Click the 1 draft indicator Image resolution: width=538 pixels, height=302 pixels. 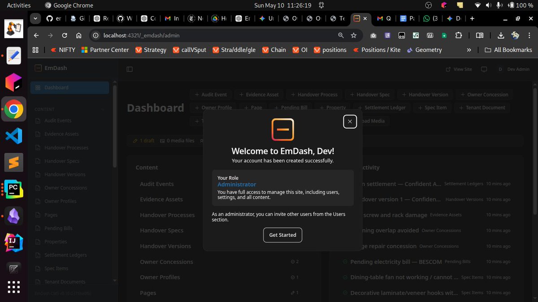coord(144,140)
